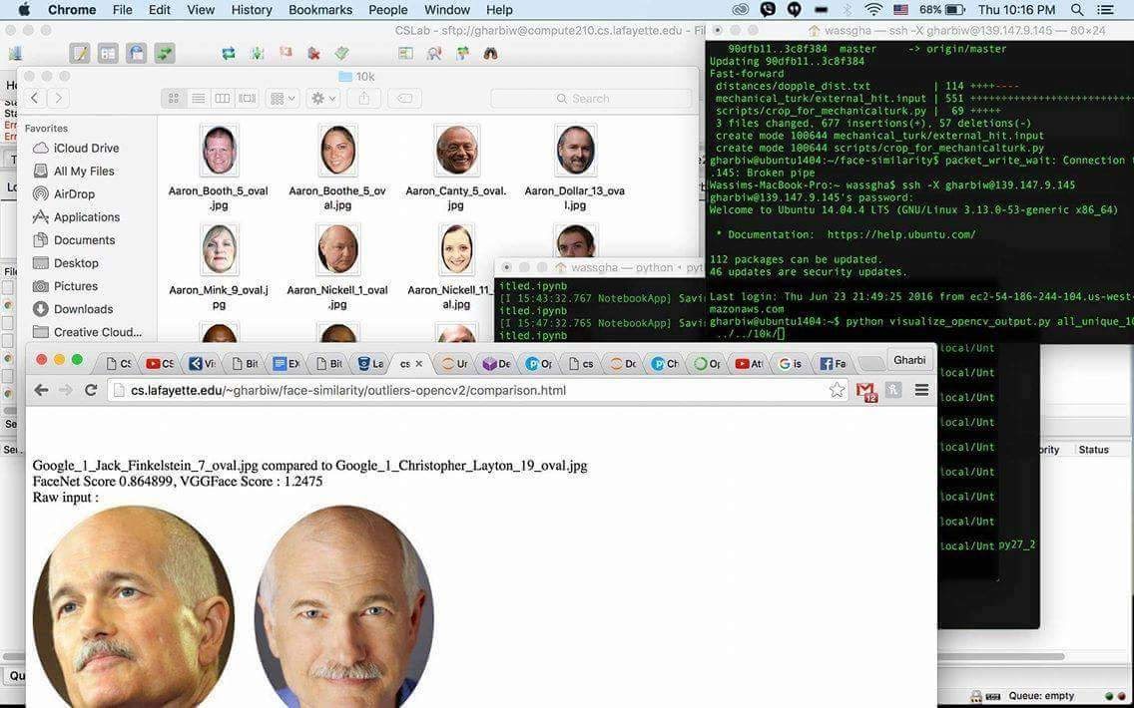Open the Bookmarks menu in the menu bar
This screenshot has width=1134, height=708.
point(320,10)
